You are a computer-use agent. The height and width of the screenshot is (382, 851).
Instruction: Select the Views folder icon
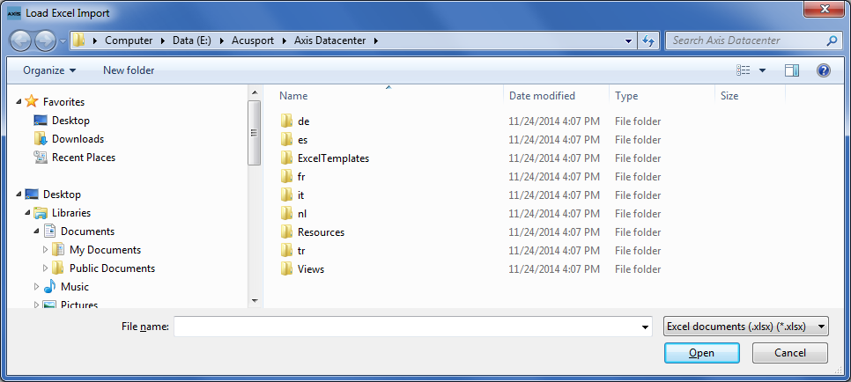pyautogui.click(x=286, y=268)
